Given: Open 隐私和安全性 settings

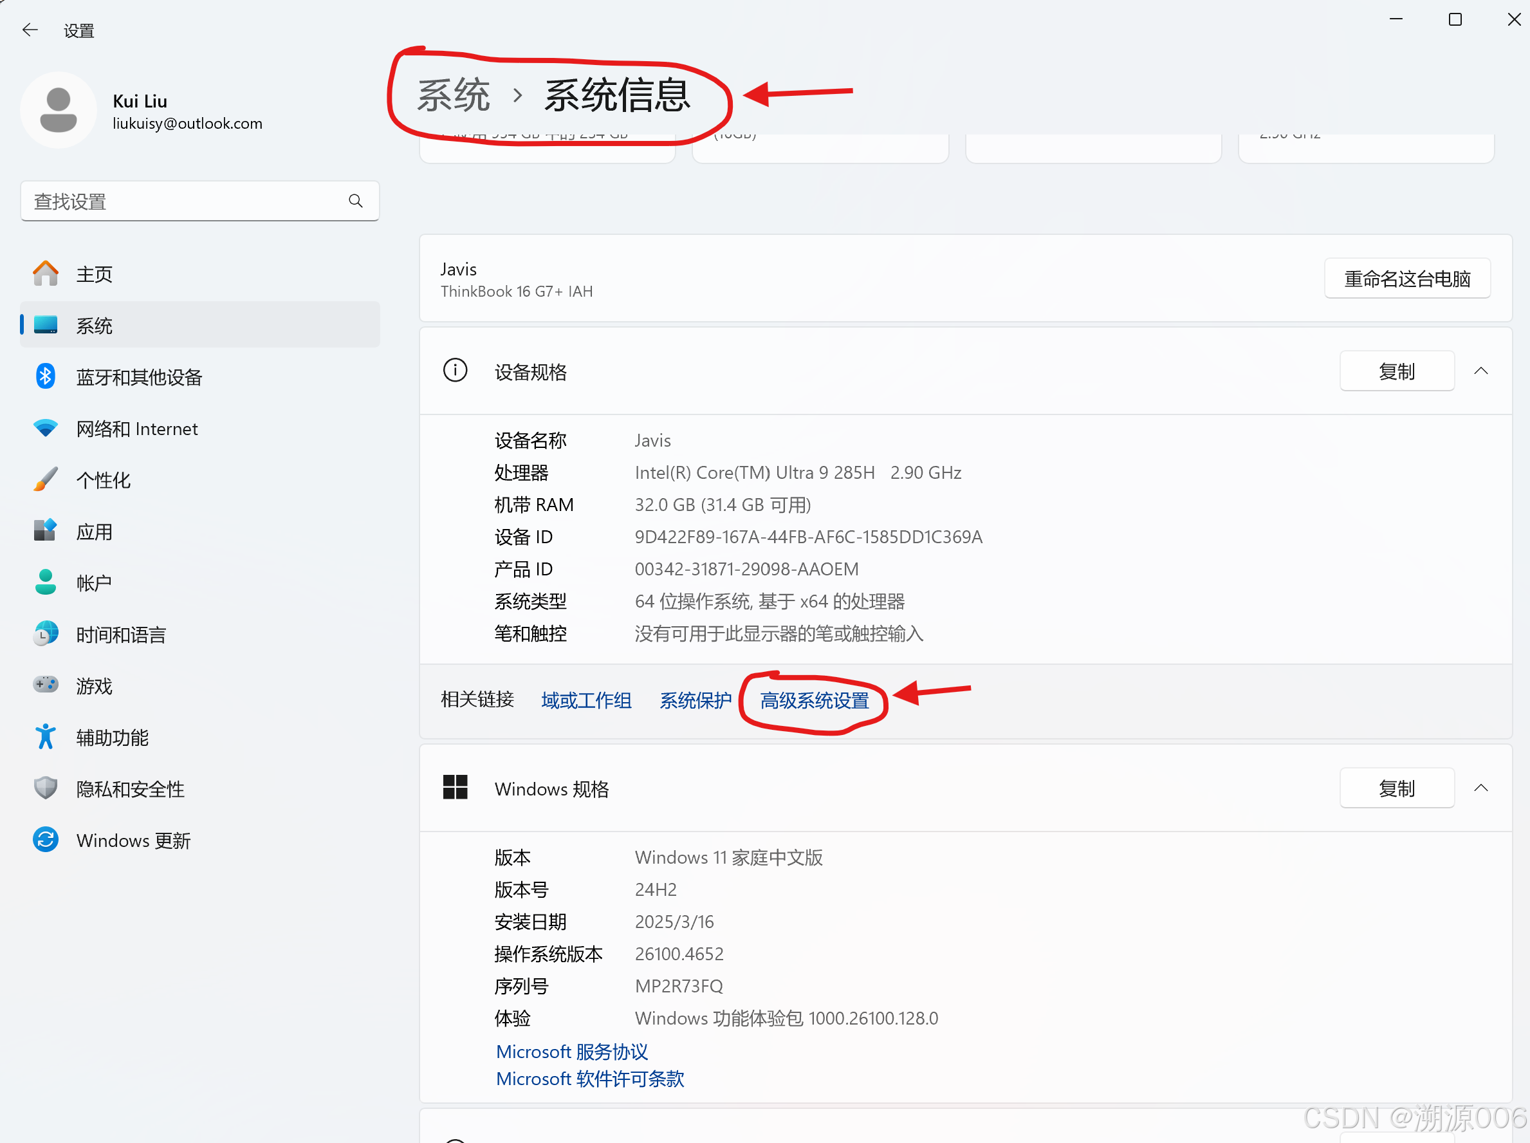Looking at the screenshot, I should coord(200,788).
